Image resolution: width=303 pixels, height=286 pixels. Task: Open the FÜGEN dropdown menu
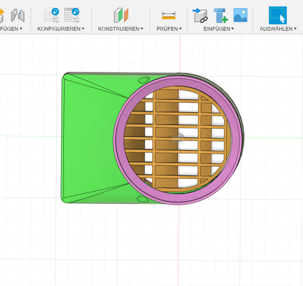point(11,29)
